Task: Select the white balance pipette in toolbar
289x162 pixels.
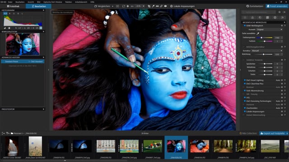Action: point(153,6)
